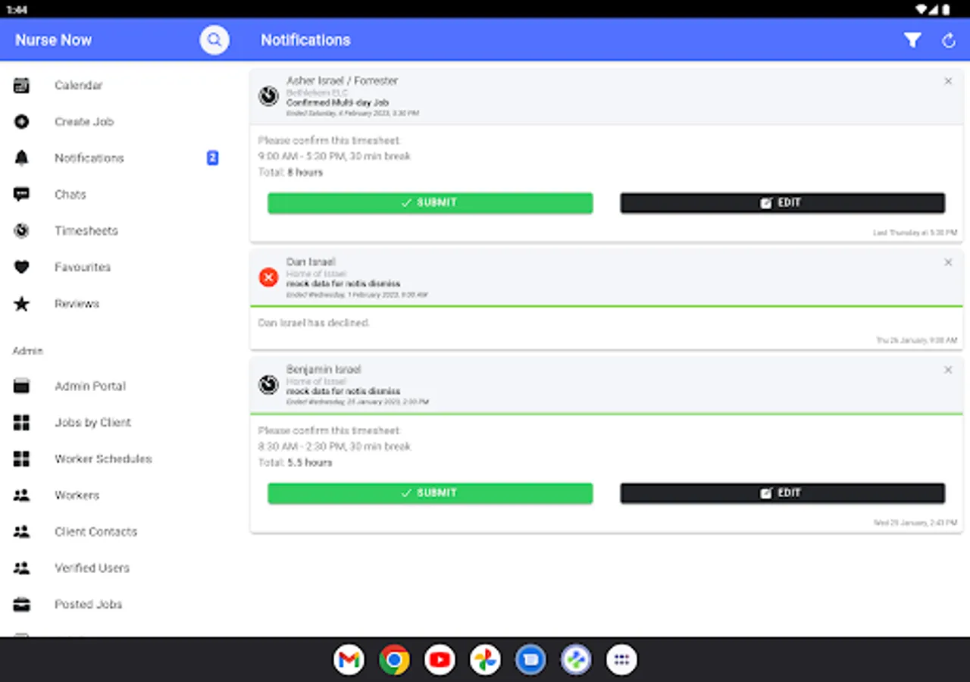The height and width of the screenshot is (682, 970).
Task: Click the red declined icon beside Dan Israel
Action: pos(268,277)
